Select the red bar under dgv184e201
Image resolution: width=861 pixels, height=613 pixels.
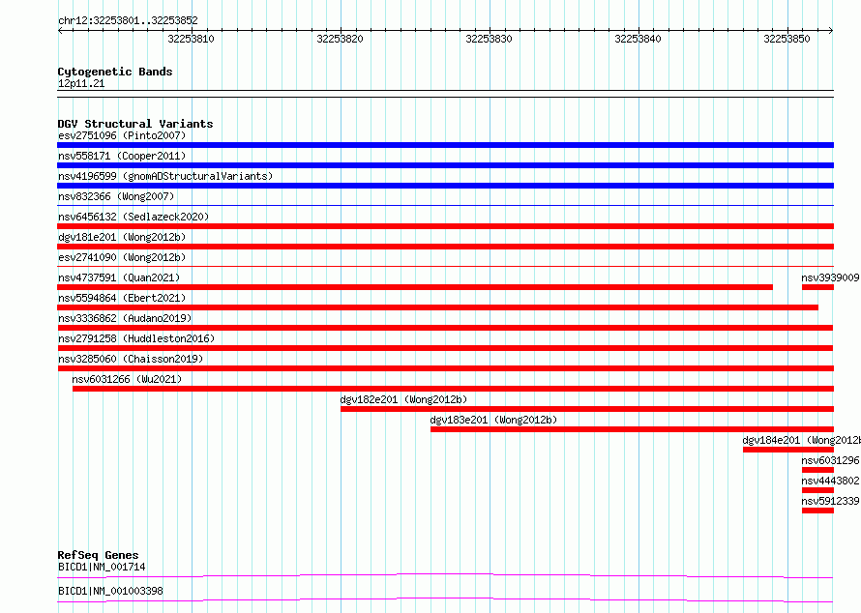pos(788,450)
